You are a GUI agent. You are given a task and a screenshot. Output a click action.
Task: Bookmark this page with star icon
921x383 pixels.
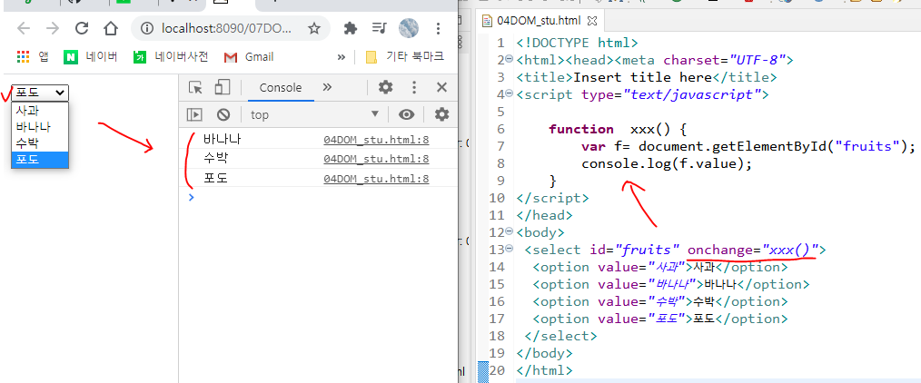pos(314,28)
